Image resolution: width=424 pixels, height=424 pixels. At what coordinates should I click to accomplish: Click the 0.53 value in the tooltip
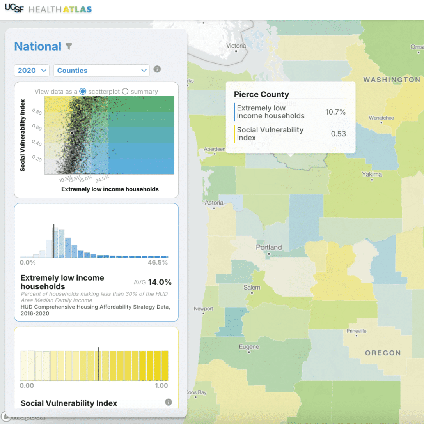tap(339, 134)
